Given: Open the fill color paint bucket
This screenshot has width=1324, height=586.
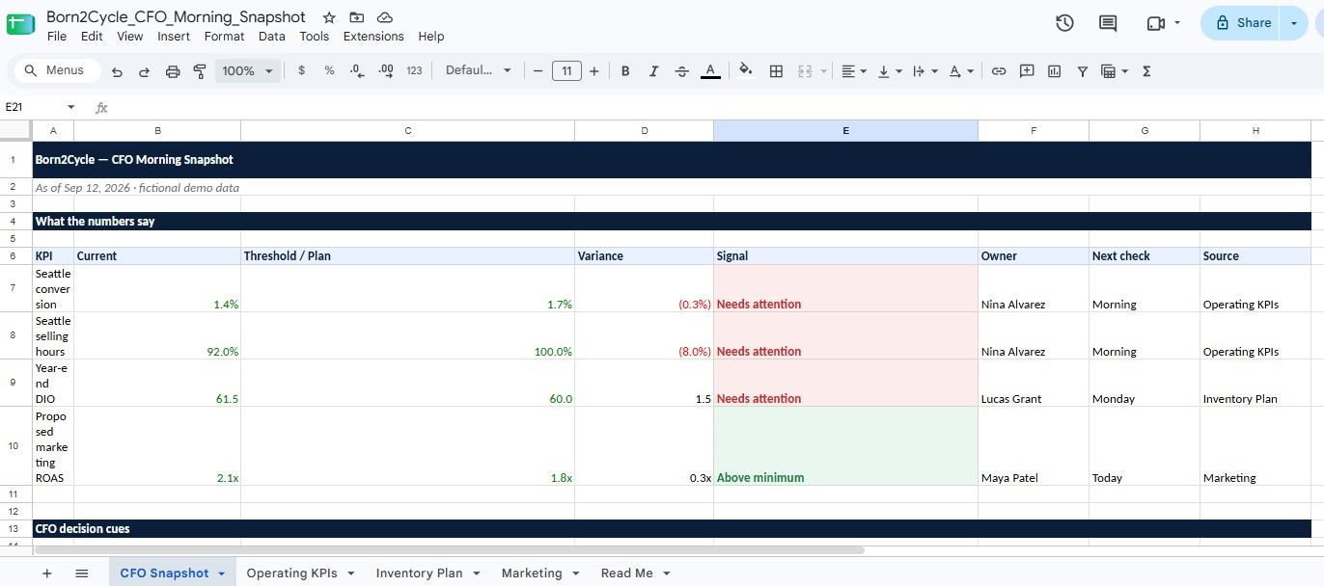Looking at the screenshot, I should 745,71.
